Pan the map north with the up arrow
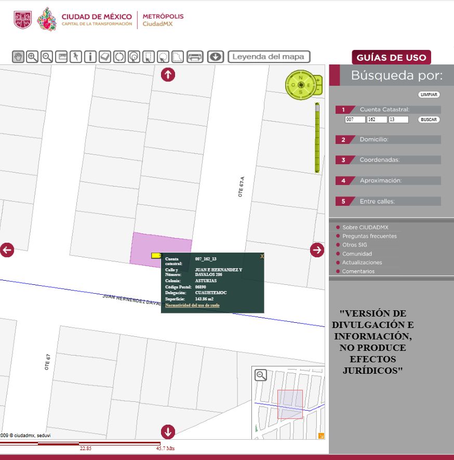Screen dimensions: 454x460 point(168,74)
